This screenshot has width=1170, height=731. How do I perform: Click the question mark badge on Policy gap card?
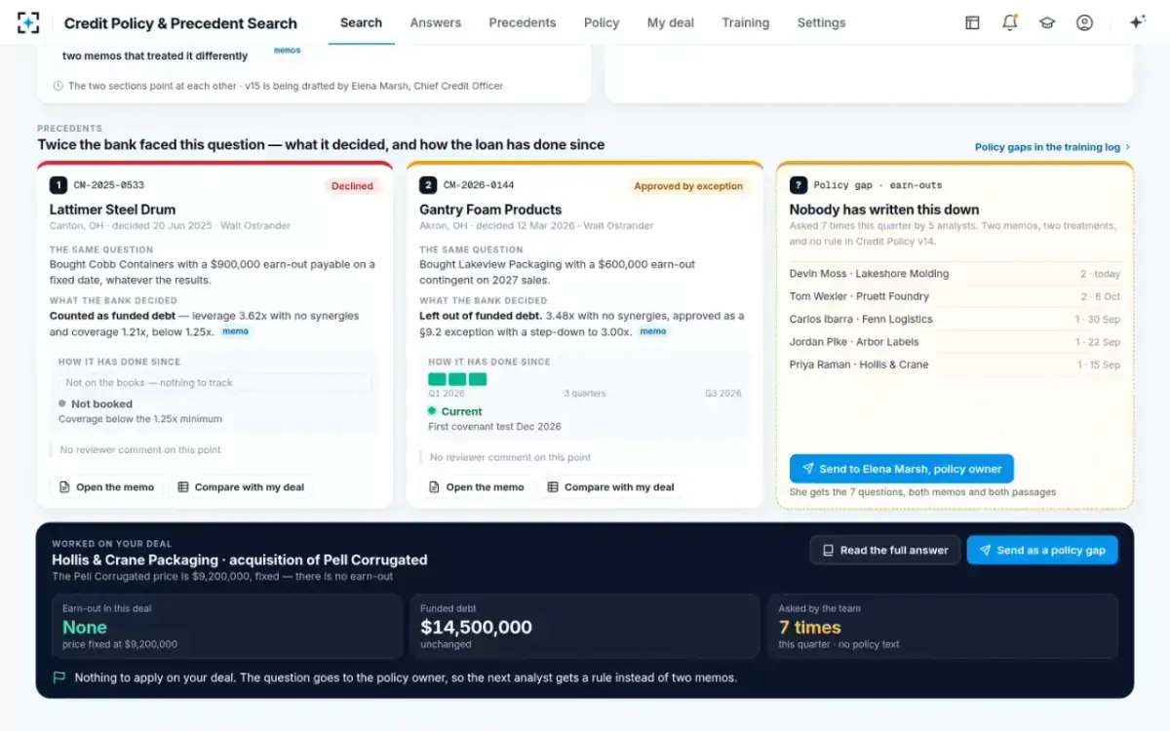pos(799,185)
